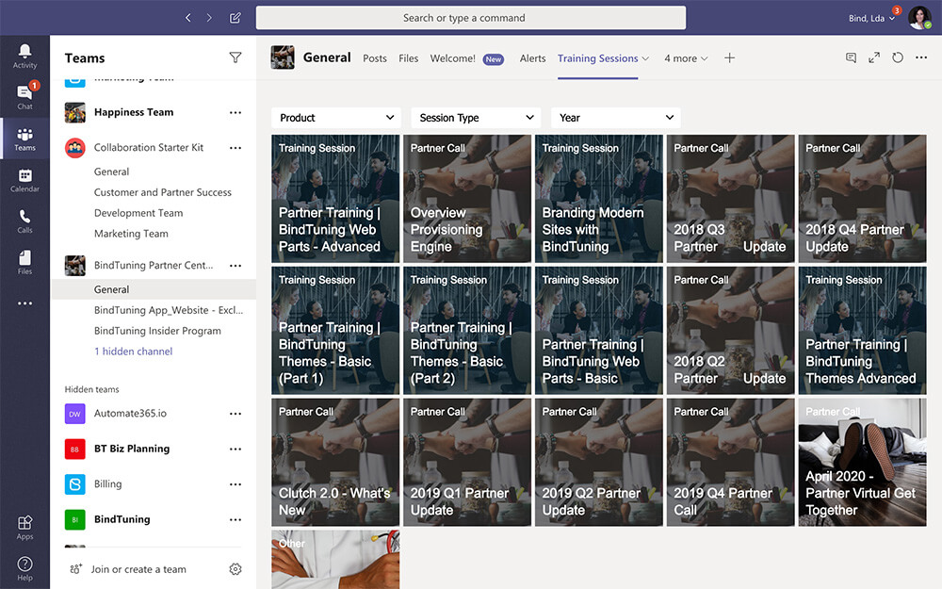
Task: Switch to the Posts tab
Action: (375, 58)
